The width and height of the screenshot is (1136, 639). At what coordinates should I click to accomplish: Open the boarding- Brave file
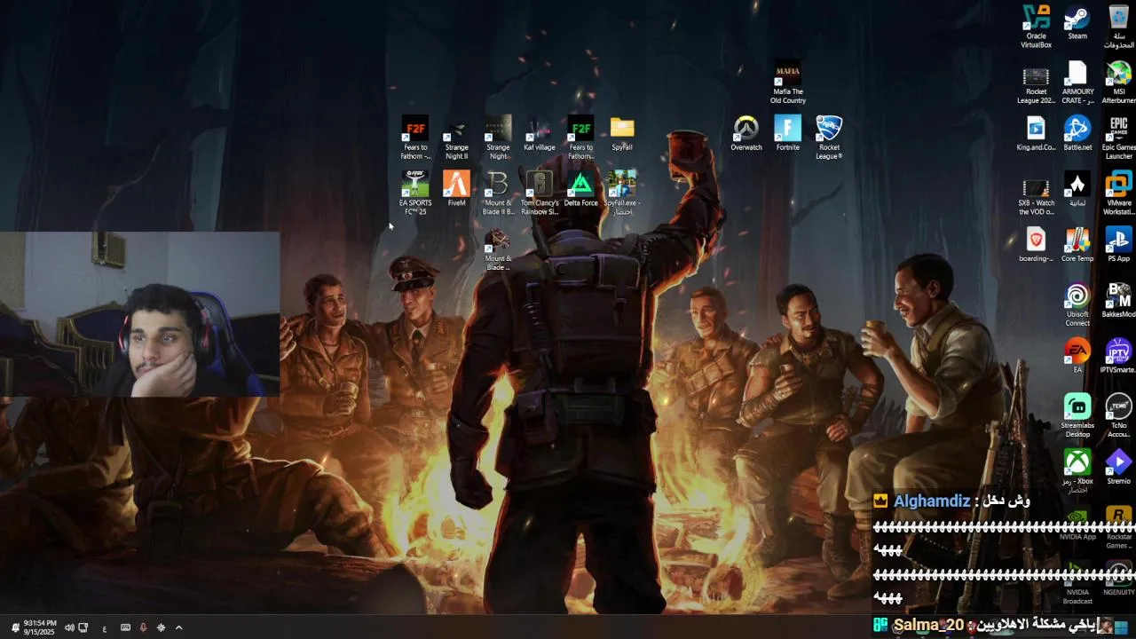1036,246
